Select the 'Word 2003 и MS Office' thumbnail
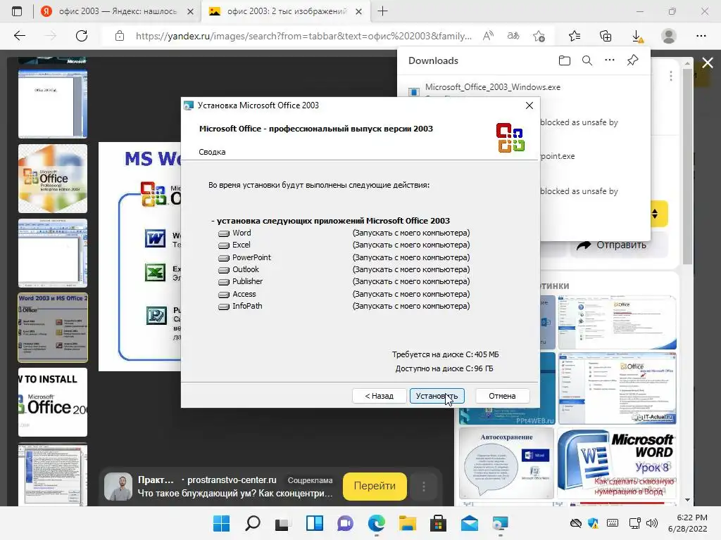The image size is (721, 540). click(x=53, y=328)
